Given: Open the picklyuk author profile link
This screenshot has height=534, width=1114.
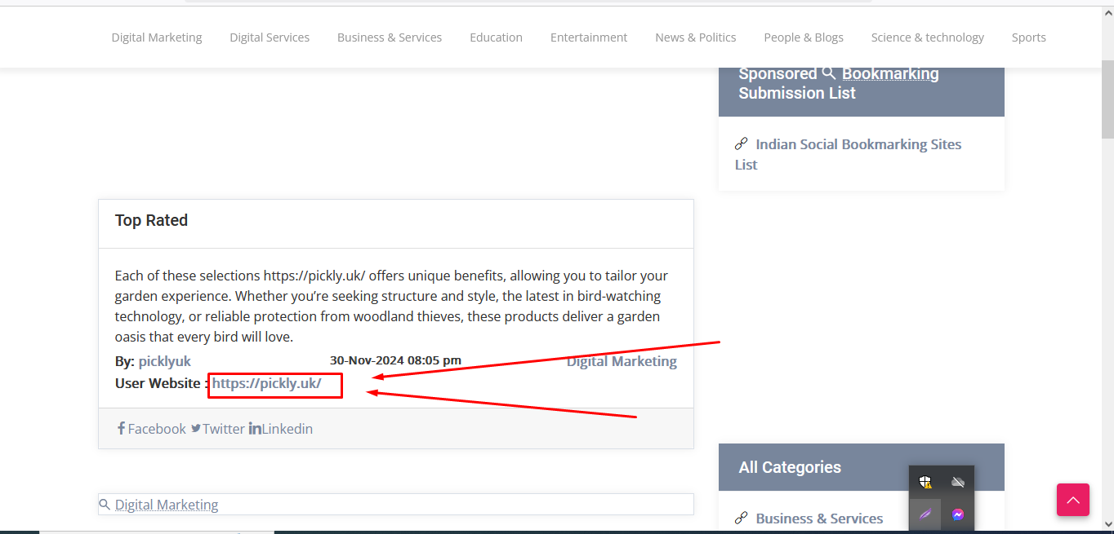Looking at the screenshot, I should click(165, 361).
